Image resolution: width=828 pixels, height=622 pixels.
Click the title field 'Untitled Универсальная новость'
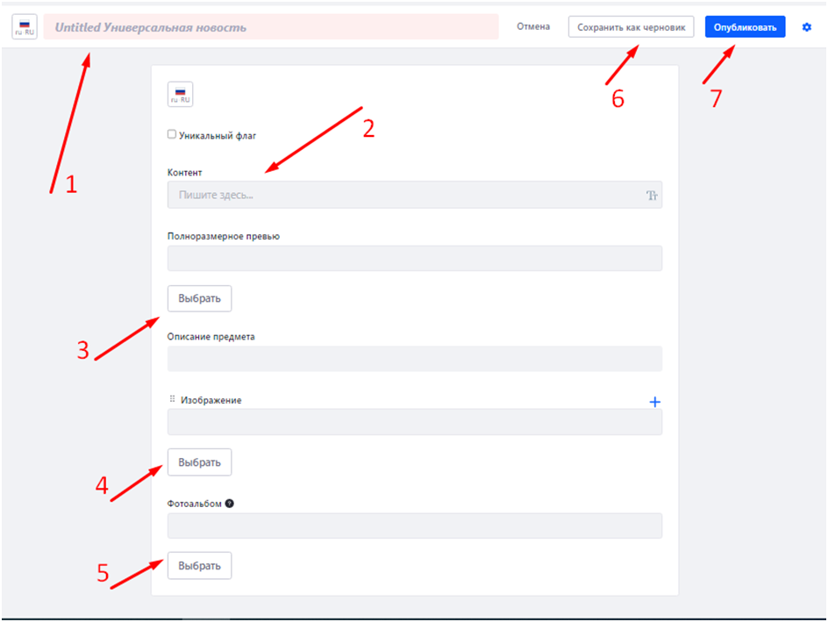[271, 27]
